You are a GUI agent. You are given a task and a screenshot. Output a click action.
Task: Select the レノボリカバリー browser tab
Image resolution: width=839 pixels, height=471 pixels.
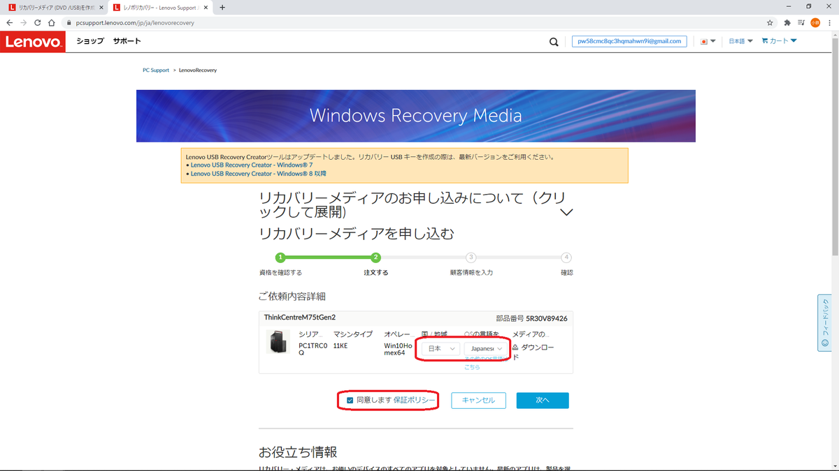(159, 7)
